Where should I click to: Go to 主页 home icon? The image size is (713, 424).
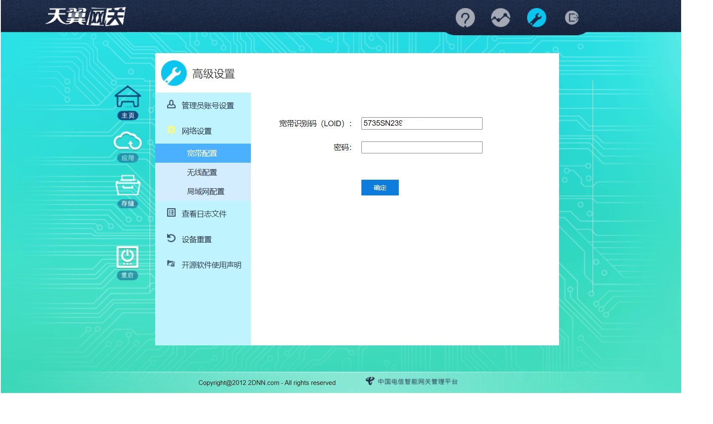click(x=128, y=102)
